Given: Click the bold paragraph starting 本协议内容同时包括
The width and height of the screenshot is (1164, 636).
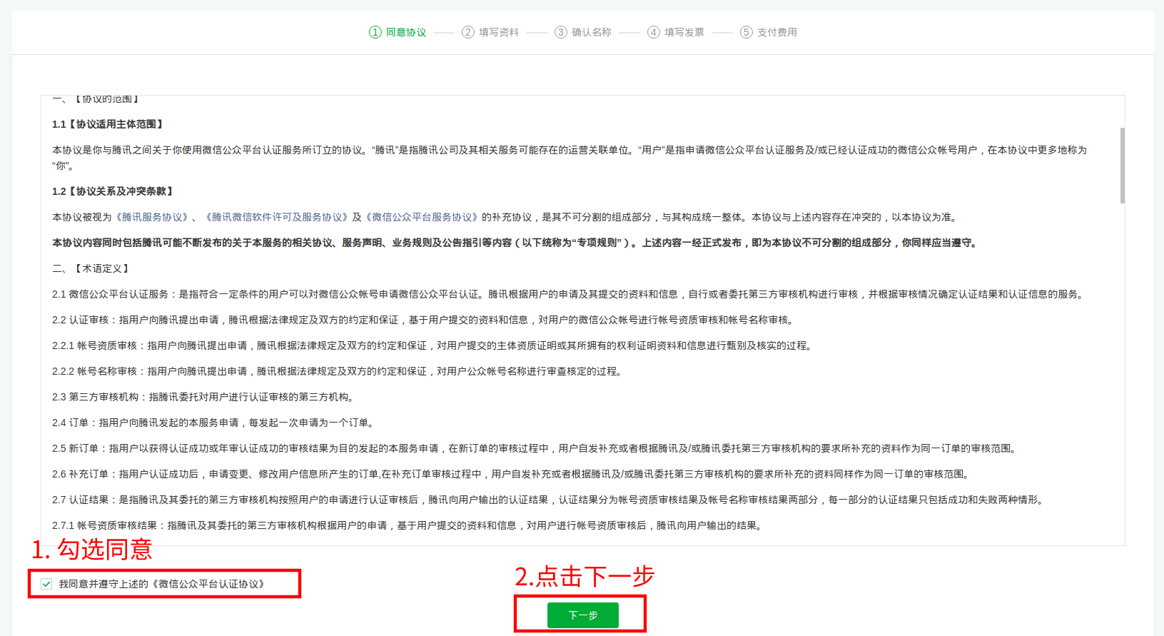Looking at the screenshot, I should coord(516,243).
